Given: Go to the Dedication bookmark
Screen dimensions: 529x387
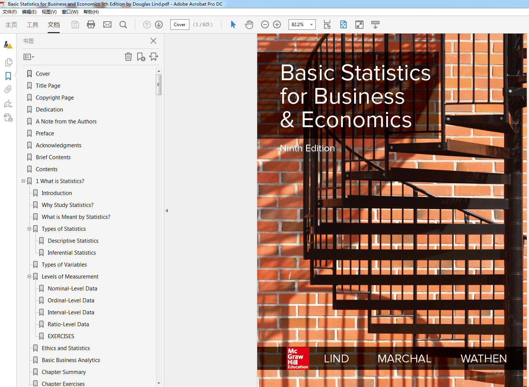Looking at the screenshot, I should click(x=50, y=110).
